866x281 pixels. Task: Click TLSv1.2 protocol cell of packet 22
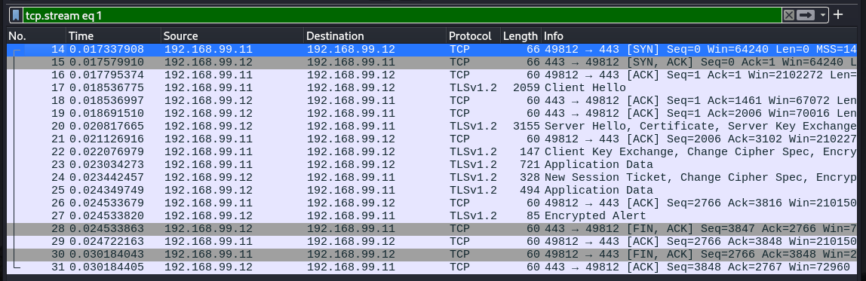click(x=473, y=152)
